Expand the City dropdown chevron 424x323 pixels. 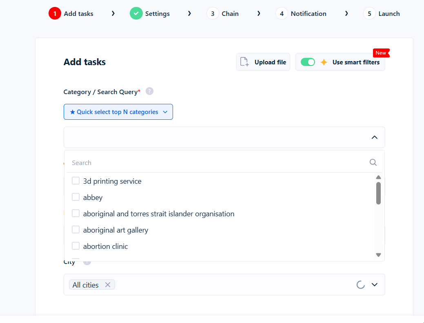point(374,285)
